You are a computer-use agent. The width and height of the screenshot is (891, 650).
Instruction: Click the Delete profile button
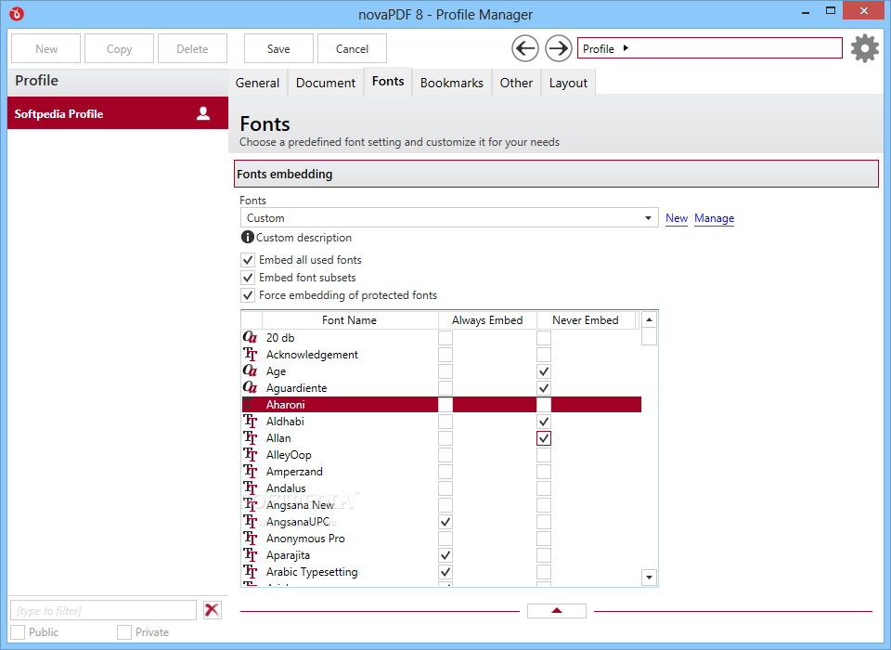coord(193,48)
